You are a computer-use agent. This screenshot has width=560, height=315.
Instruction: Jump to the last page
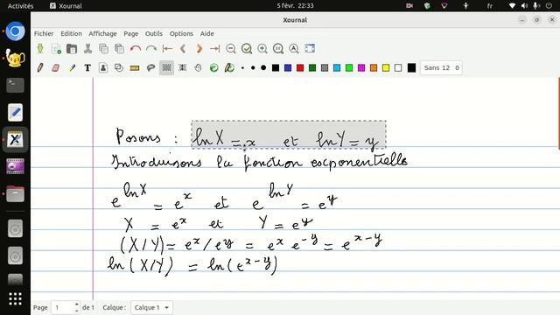coord(214,49)
